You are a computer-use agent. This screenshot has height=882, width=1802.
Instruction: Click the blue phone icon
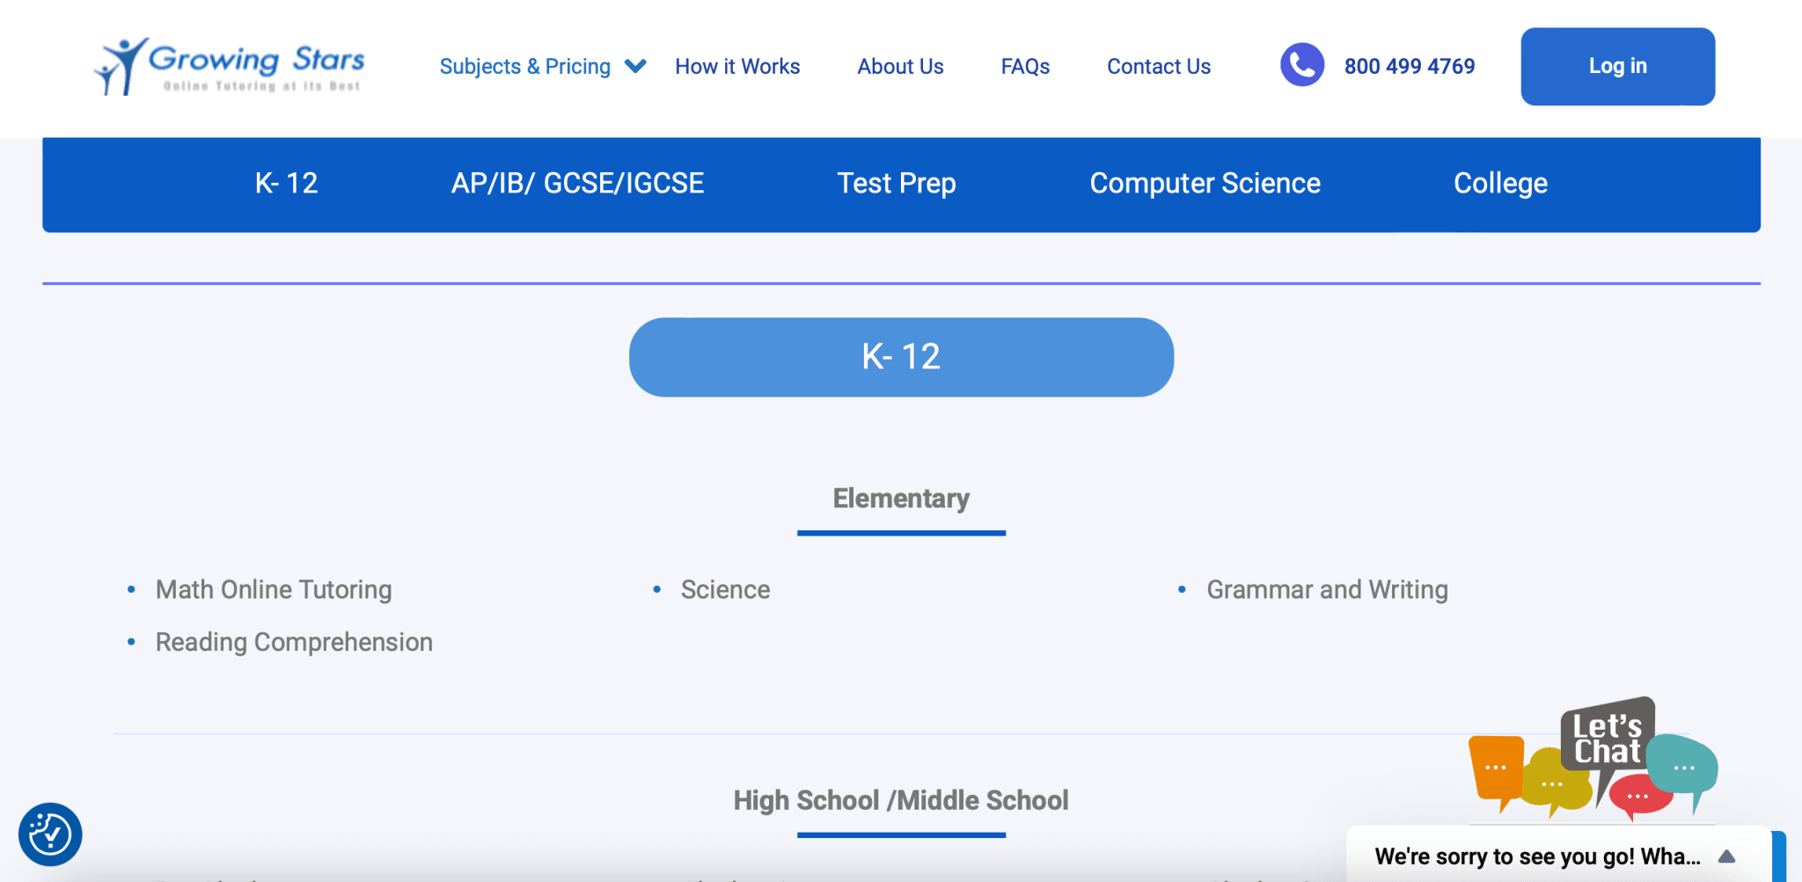pyautogui.click(x=1301, y=65)
